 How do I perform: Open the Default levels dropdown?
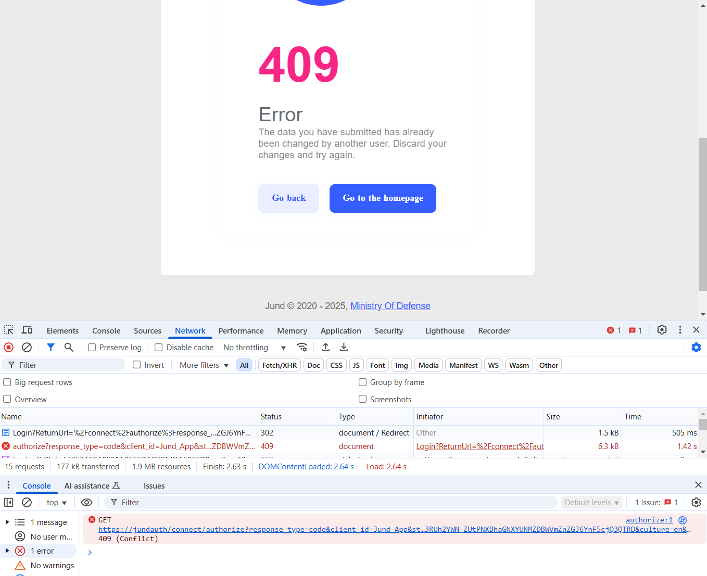(x=591, y=503)
